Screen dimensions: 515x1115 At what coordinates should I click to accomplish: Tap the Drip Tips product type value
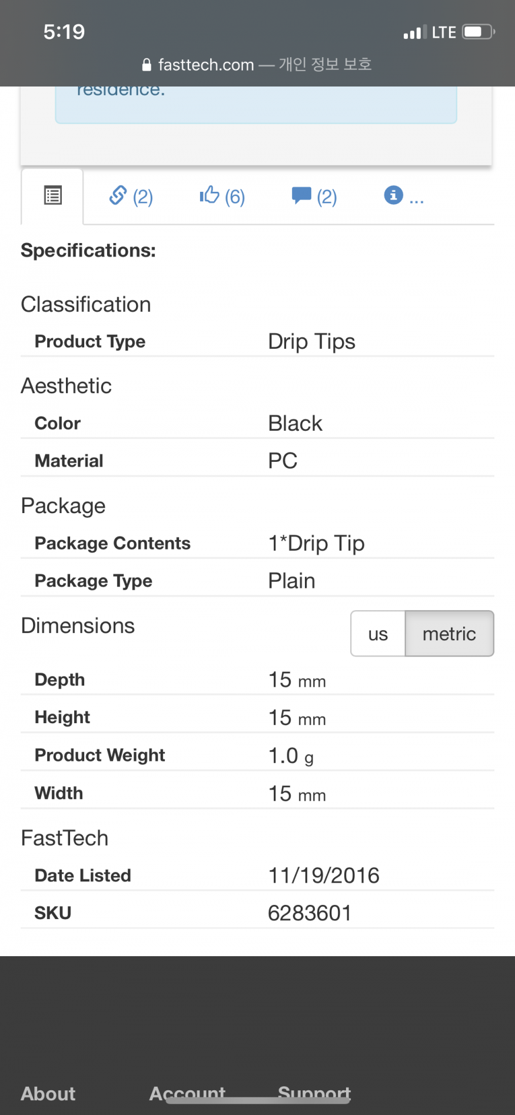click(x=311, y=342)
